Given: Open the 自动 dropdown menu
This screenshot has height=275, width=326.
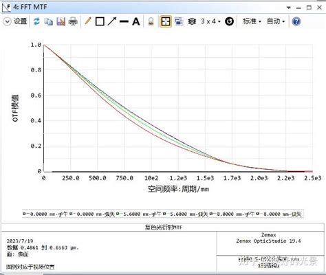Looking at the screenshot, I should pos(276,21).
